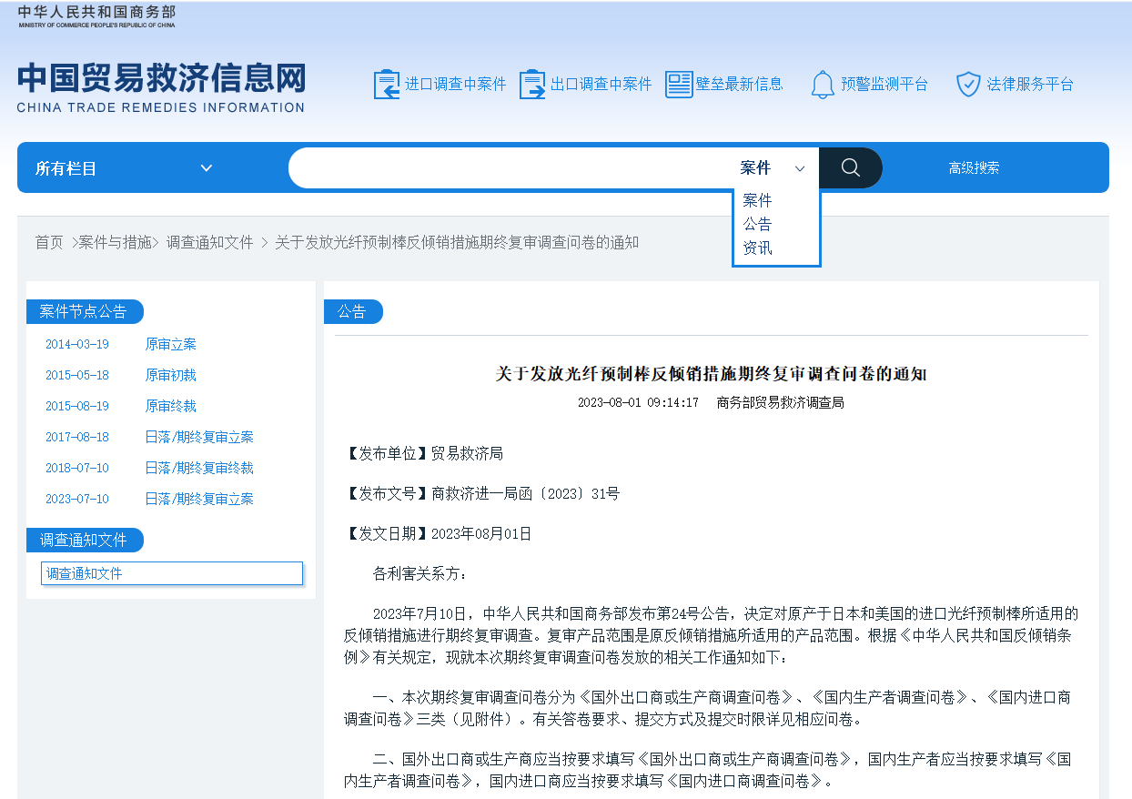1132x799 pixels.
Task: Click the 各利害关系方 salutation
Action: coord(419,573)
